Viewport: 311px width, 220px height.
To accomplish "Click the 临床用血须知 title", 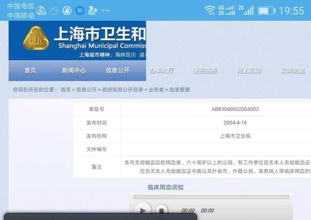I will click(165, 187).
